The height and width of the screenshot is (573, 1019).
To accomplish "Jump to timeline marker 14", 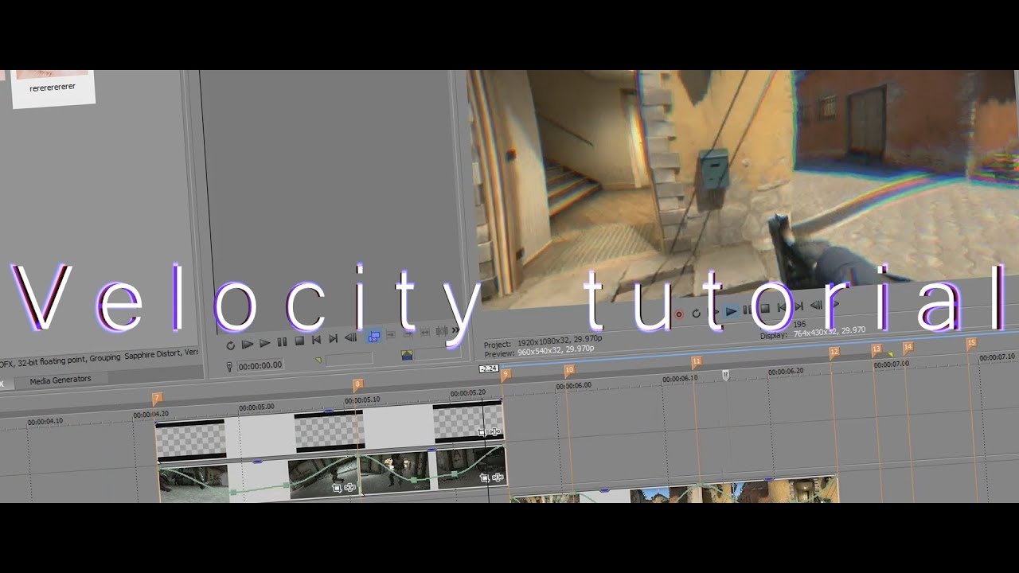I will (x=908, y=347).
